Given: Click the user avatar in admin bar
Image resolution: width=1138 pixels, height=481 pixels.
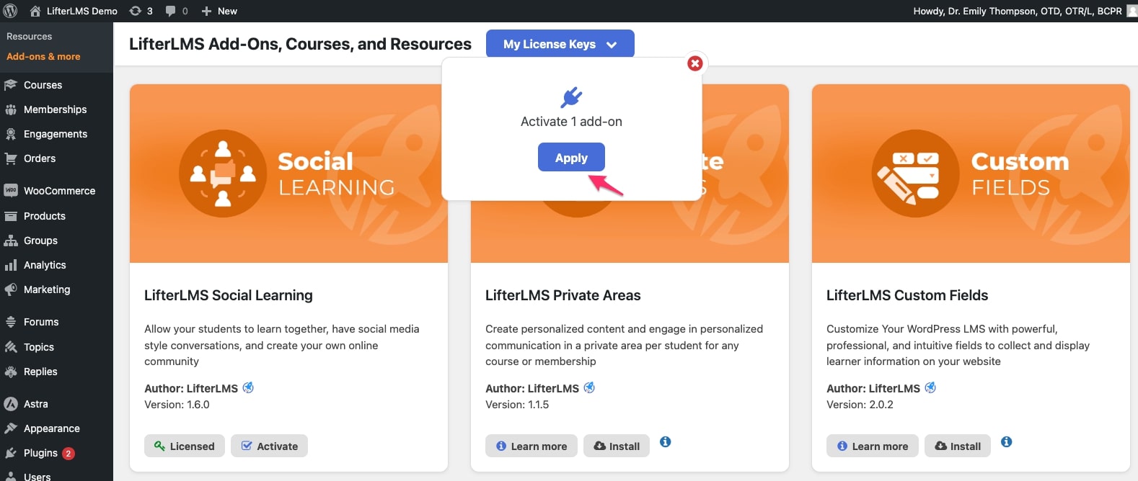Looking at the screenshot, I should (x=1132, y=11).
